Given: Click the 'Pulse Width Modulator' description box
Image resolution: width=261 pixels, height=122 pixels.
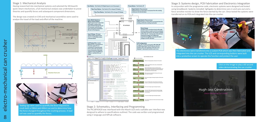Looking at the screenshot, I should coord(96,25).
